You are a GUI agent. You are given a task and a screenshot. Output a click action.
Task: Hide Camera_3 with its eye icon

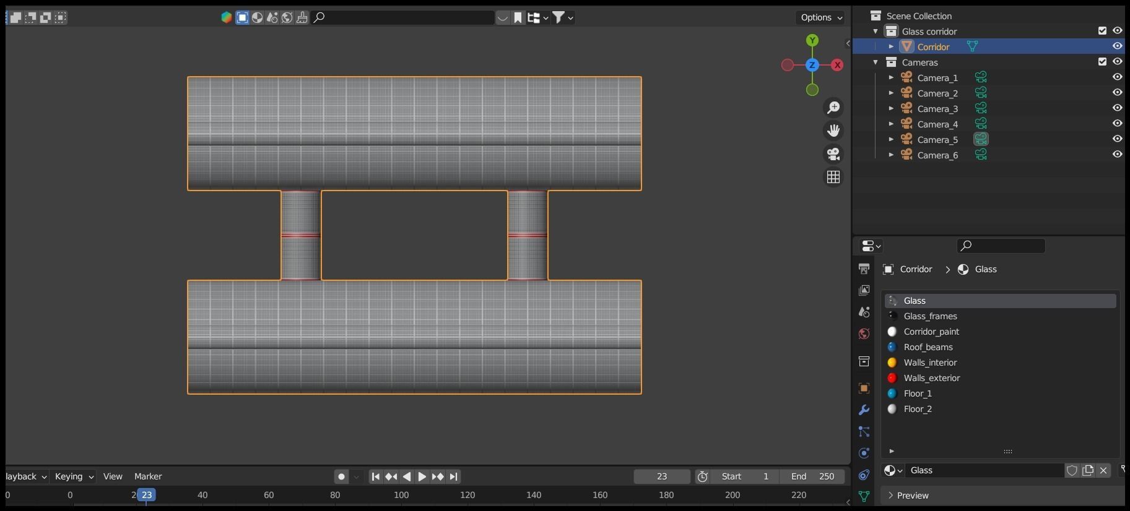pos(1117,108)
